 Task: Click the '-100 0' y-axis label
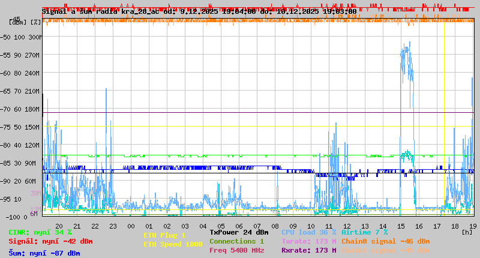click(x=16, y=217)
